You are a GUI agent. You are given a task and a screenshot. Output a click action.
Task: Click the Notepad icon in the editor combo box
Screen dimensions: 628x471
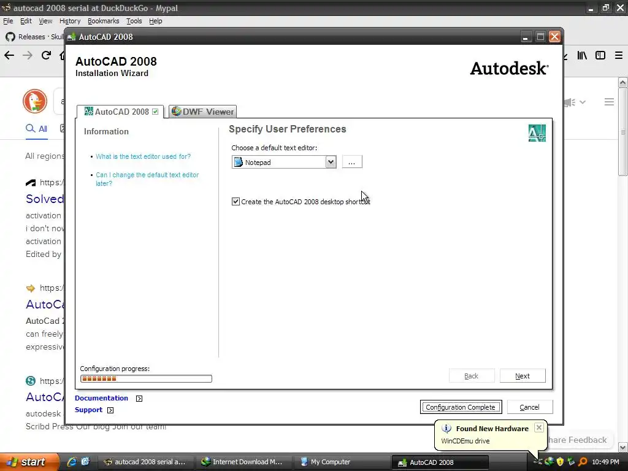(239, 162)
